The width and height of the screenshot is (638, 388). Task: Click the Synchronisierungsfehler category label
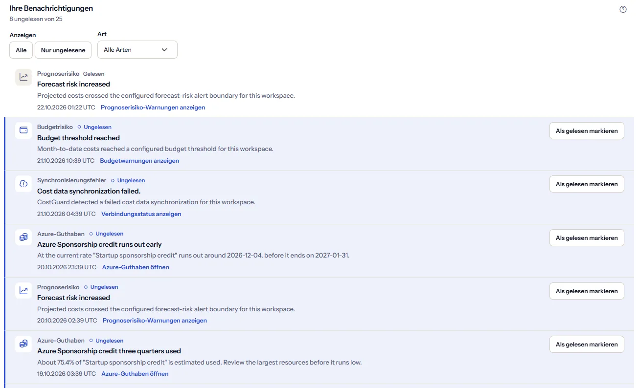tap(71, 180)
